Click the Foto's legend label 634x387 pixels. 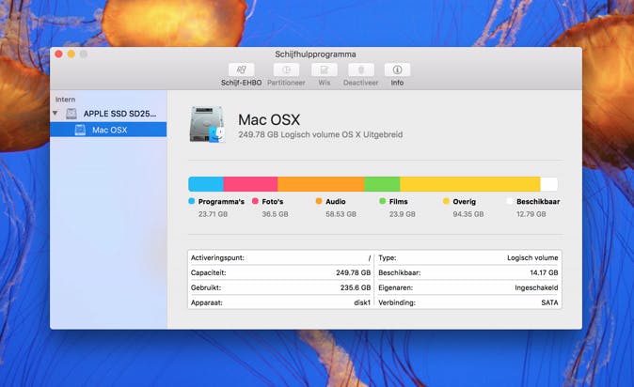pos(273,202)
